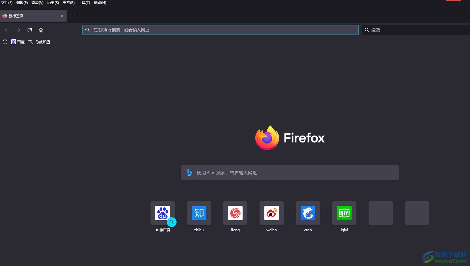
Task: Open a new tab with plus button
Action: coord(74,16)
